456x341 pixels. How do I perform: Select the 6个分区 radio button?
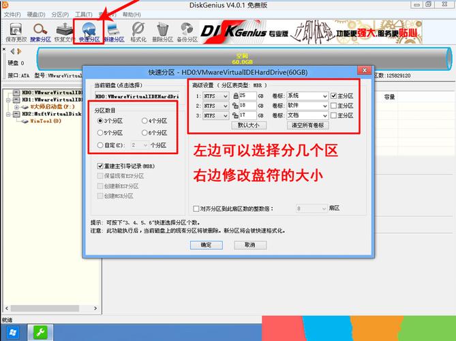coord(144,132)
